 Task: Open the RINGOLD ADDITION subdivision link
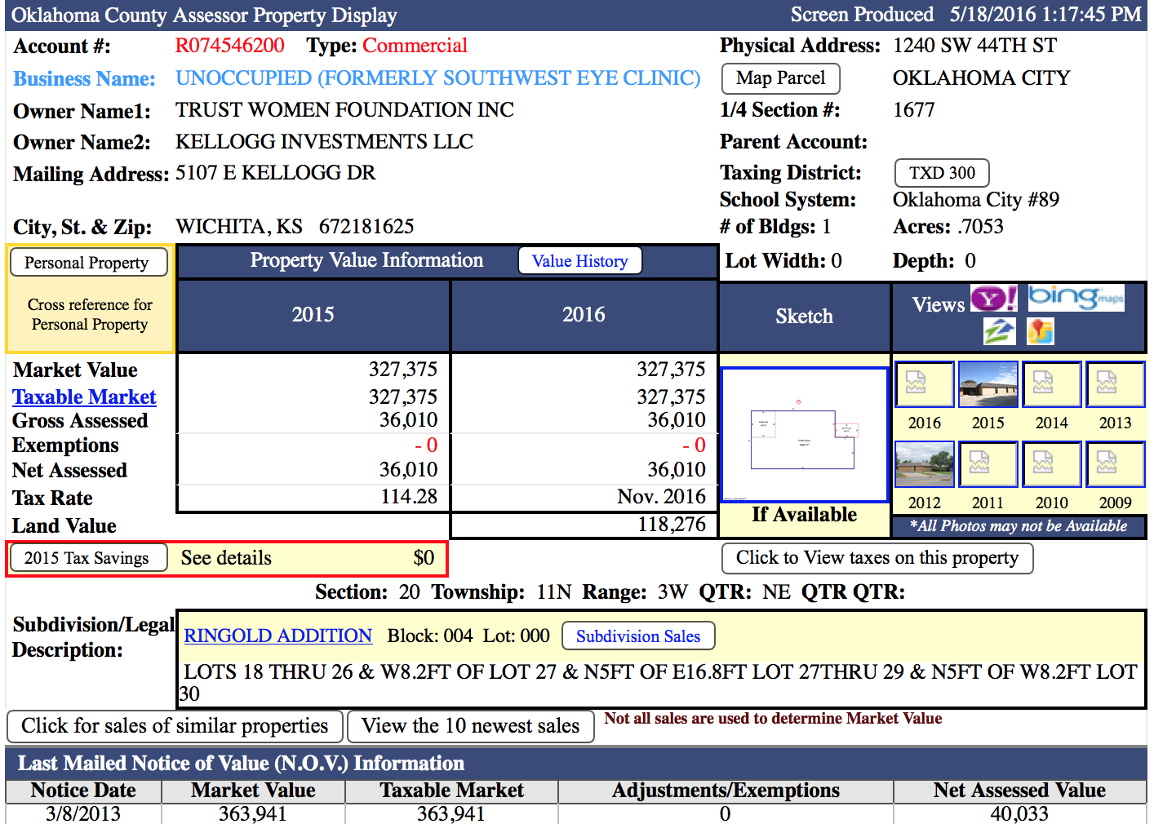click(277, 636)
